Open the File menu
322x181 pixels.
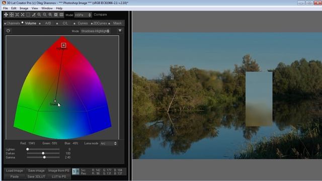(6, 9)
